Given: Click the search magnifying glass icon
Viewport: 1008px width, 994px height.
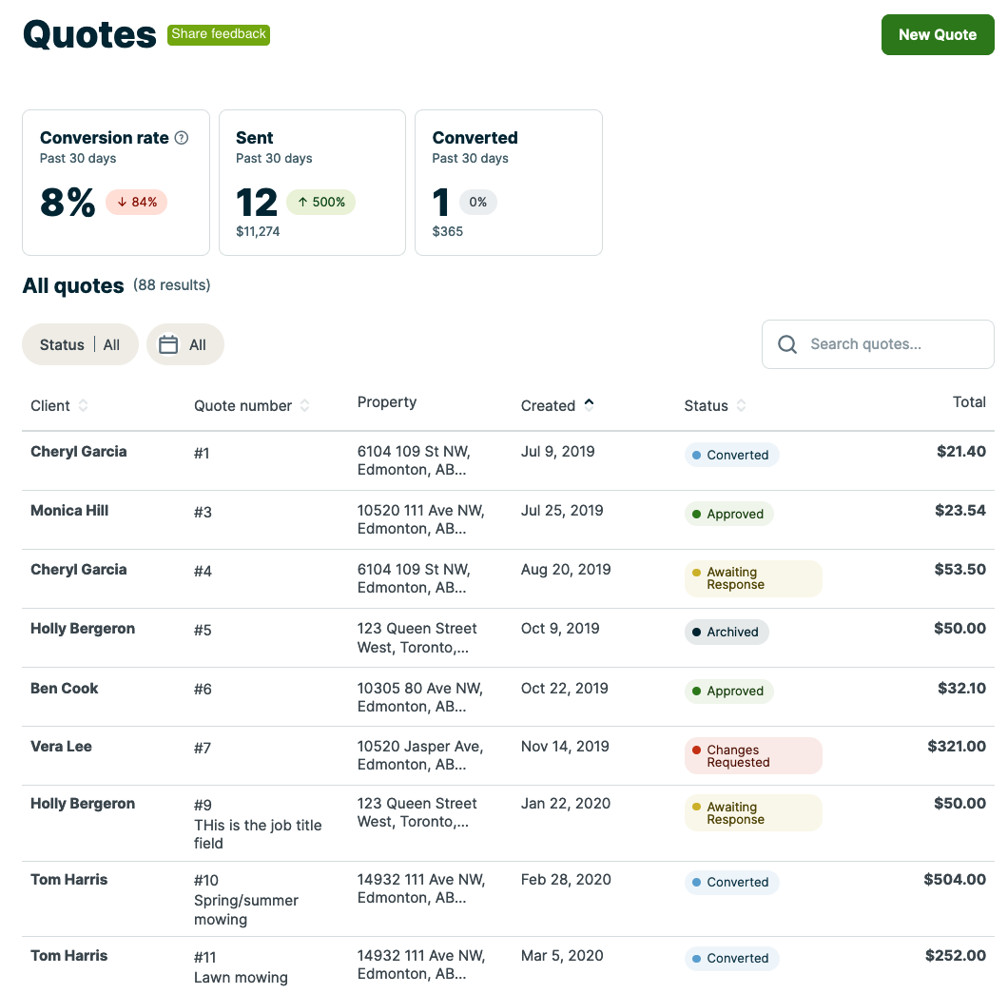Looking at the screenshot, I should 786,344.
